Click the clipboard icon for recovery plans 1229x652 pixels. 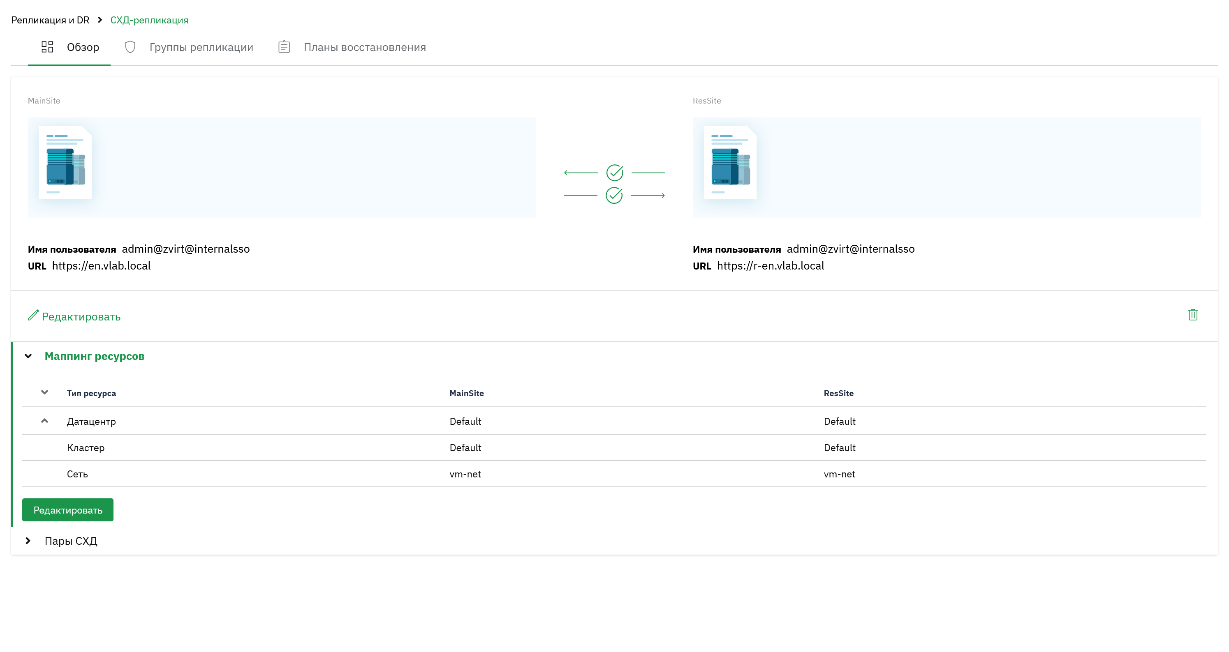(x=284, y=47)
